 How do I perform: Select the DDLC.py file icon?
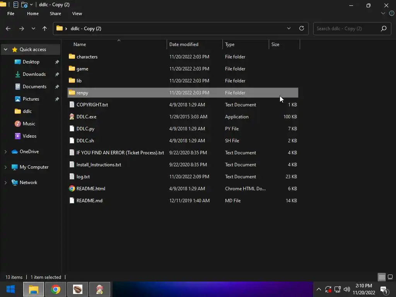[72, 128]
